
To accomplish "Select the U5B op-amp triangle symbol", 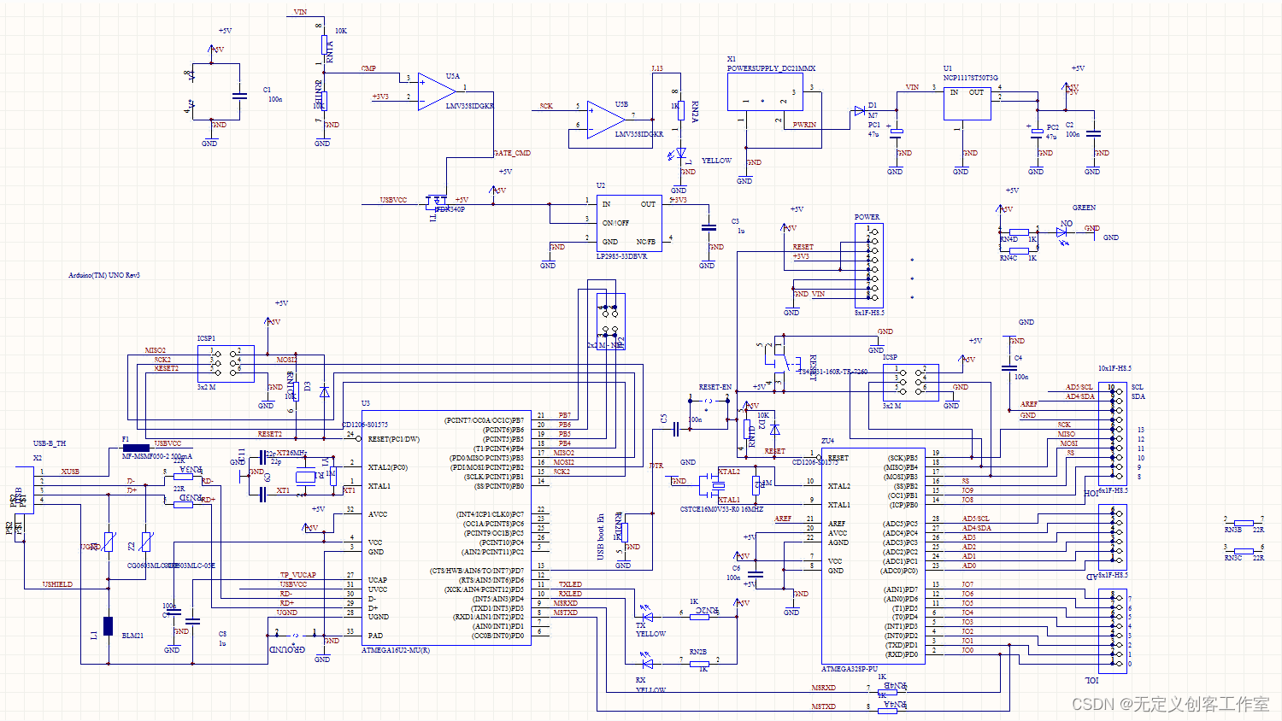I will [x=607, y=119].
